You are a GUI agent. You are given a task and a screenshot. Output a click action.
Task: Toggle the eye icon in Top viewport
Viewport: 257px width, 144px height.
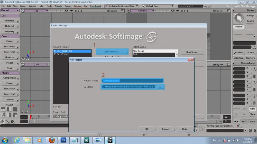click(71, 11)
